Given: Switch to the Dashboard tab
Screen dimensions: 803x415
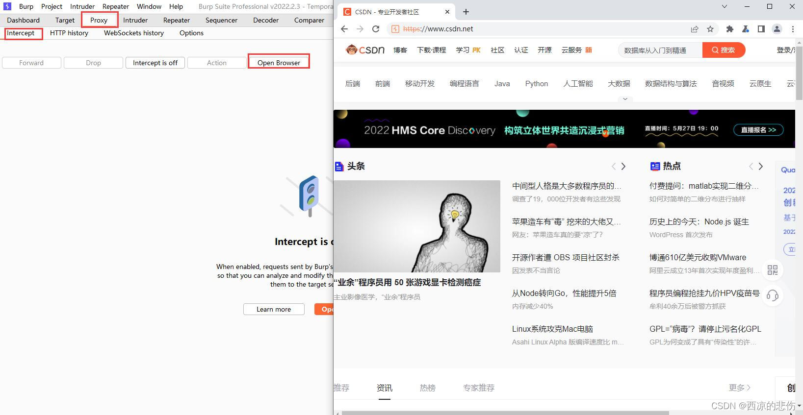Looking at the screenshot, I should click(23, 20).
